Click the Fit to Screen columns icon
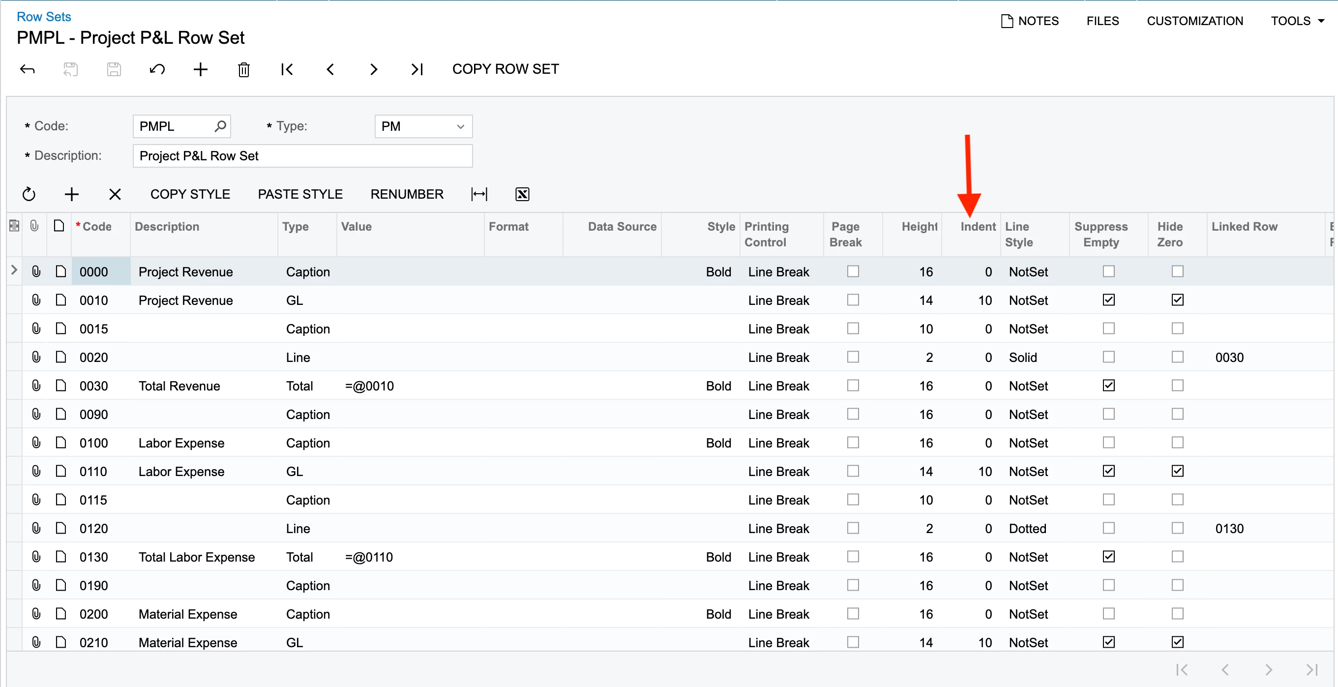 (x=479, y=194)
